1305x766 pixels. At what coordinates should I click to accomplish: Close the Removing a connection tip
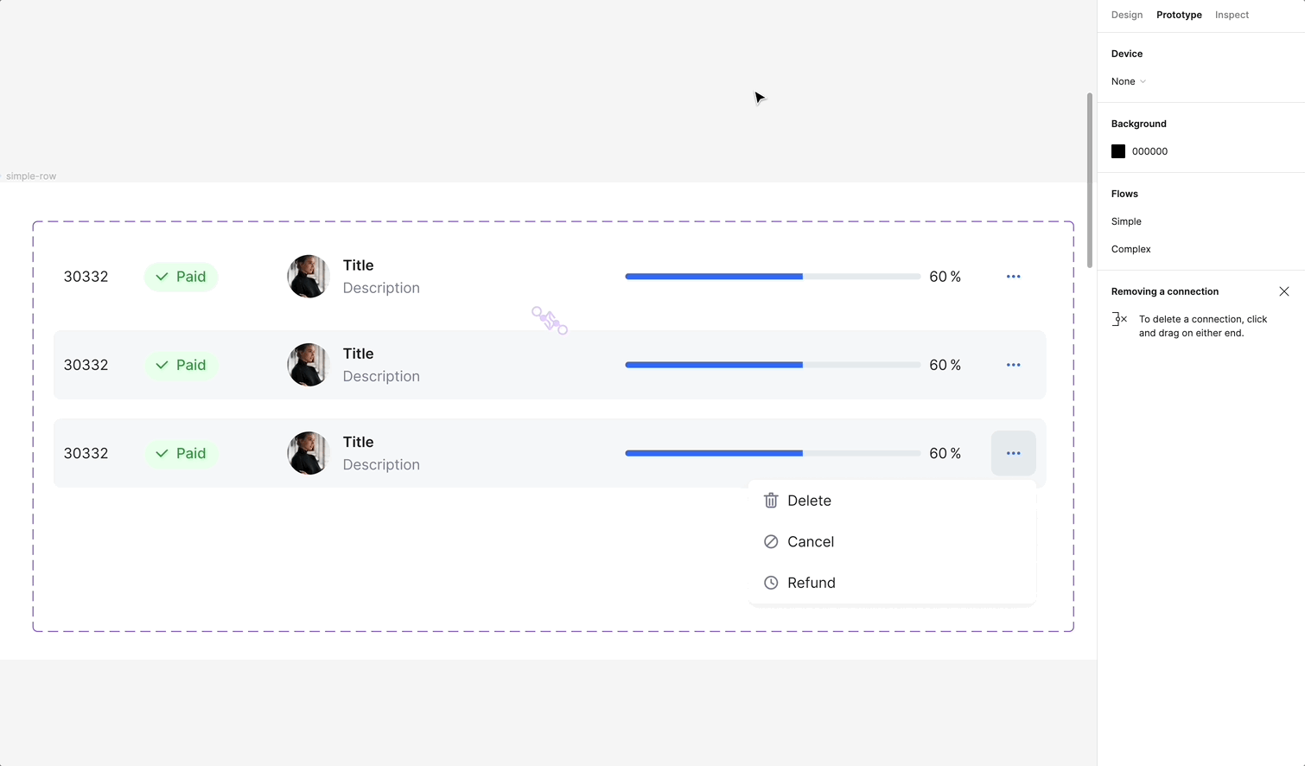(x=1283, y=291)
